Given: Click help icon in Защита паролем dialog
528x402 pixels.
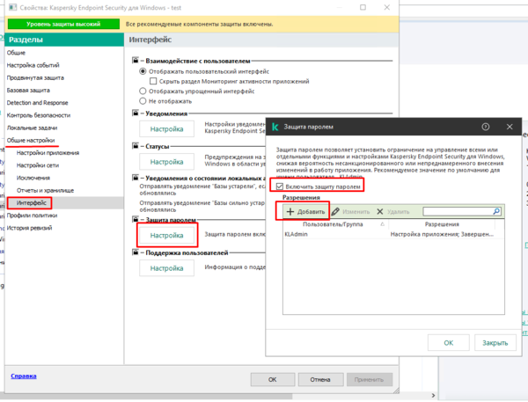Looking at the screenshot, I should click(485, 127).
